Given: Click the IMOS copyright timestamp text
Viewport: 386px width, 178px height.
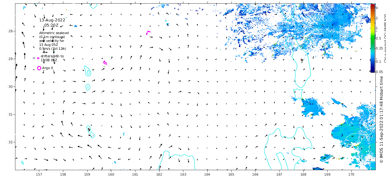Looking at the screenshot, I should click(x=381, y=119).
